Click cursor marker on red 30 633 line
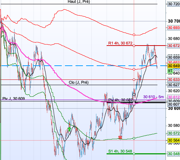180x160 pixels. [x=134, y=80]
